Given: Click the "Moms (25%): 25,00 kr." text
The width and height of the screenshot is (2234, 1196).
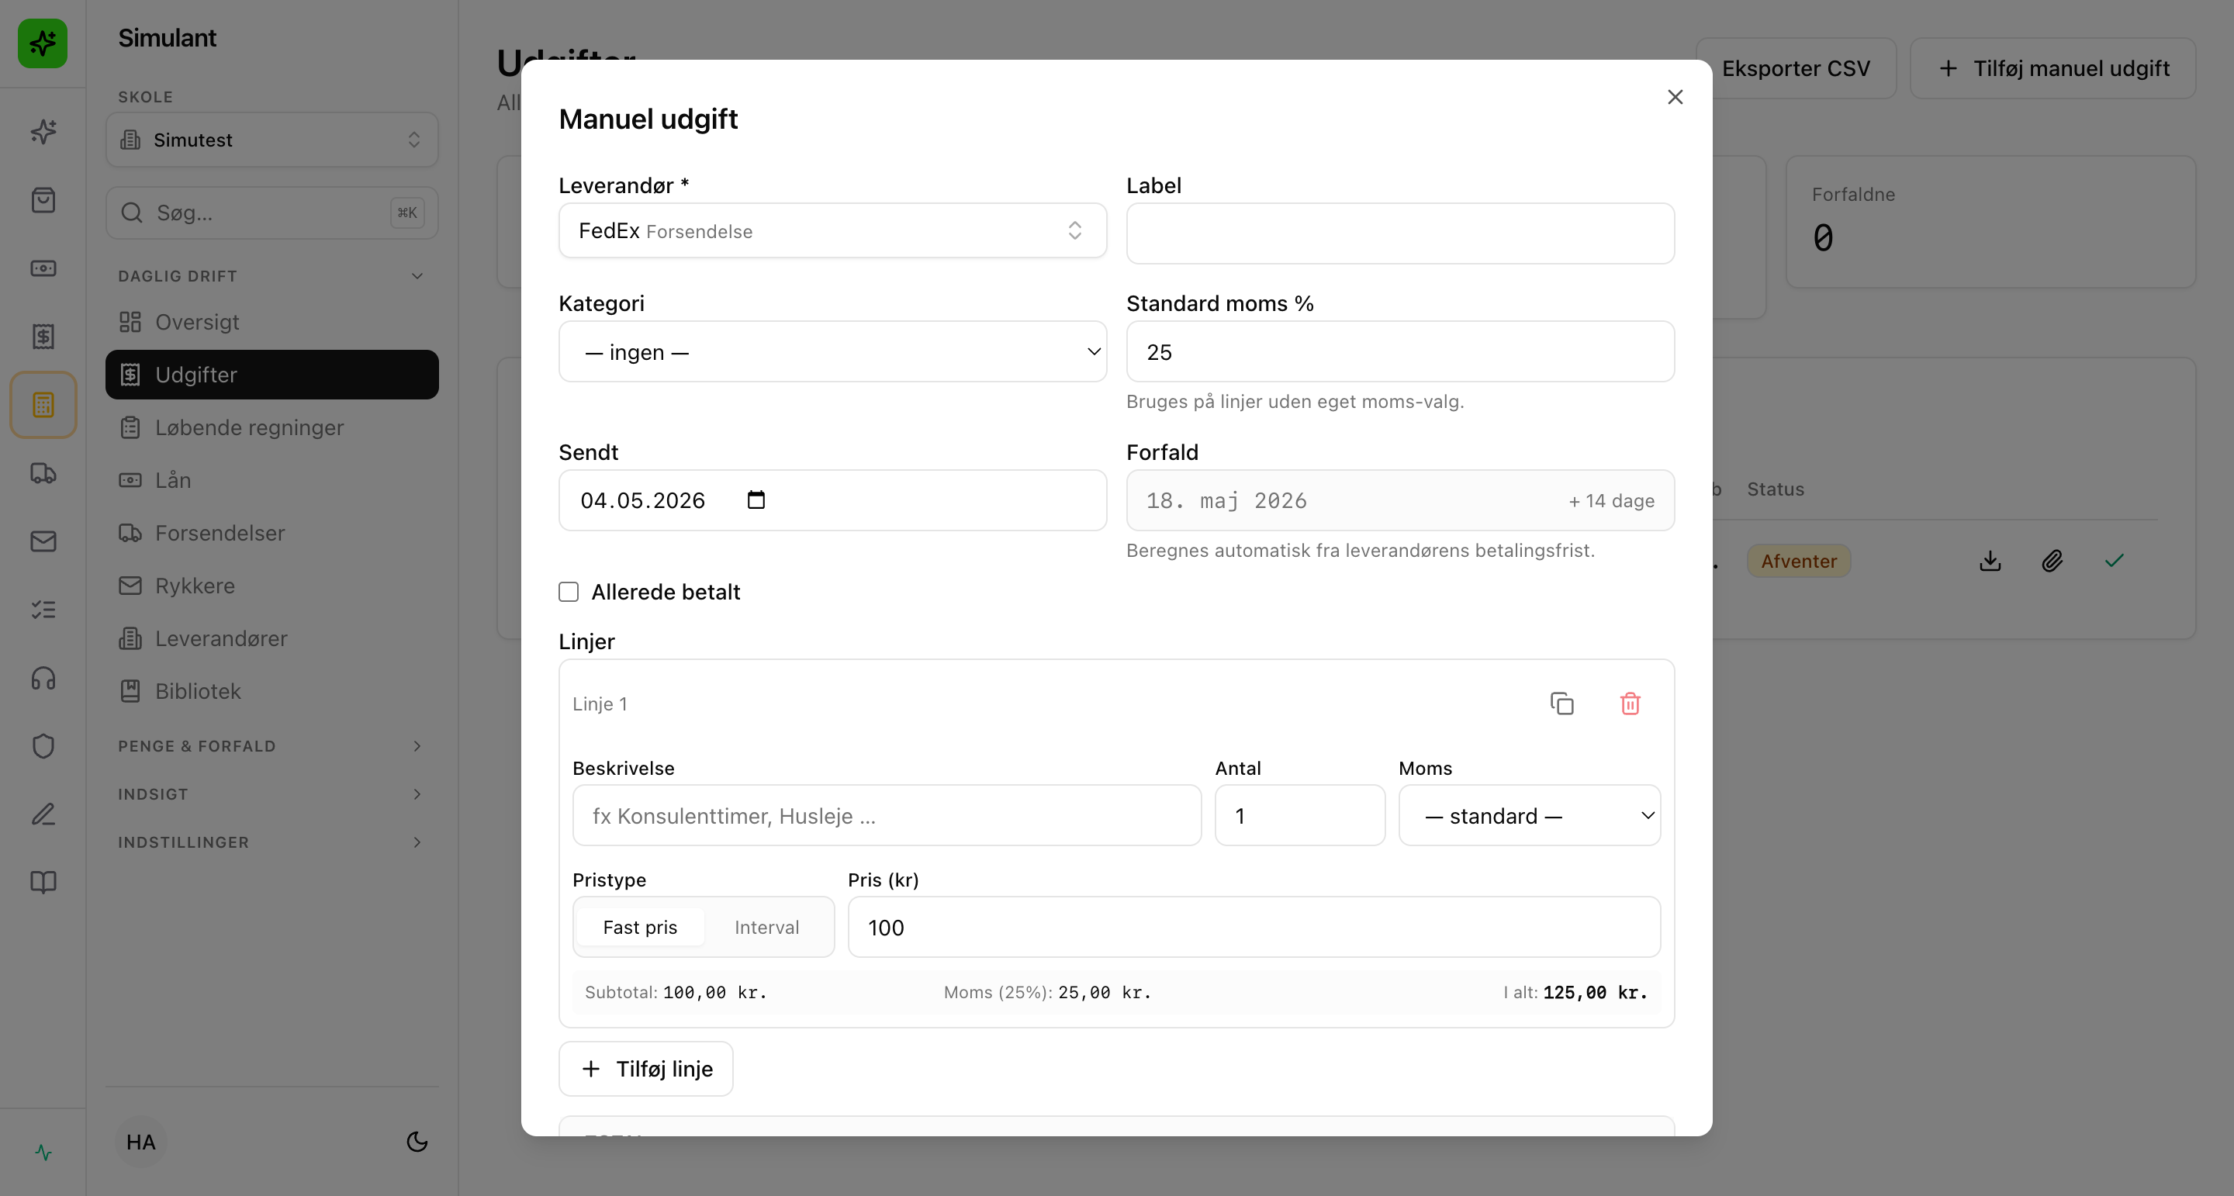Looking at the screenshot, I should click(x=1046, y=992).
